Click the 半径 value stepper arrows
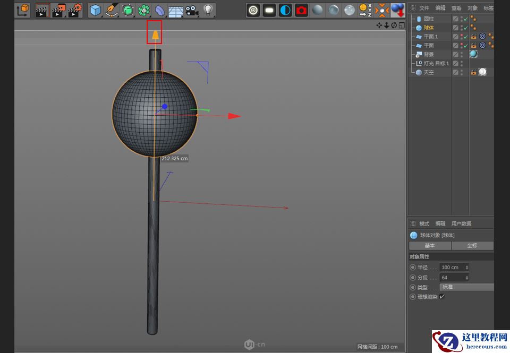The width and height of the screenshot is (510, 353). 467,267
